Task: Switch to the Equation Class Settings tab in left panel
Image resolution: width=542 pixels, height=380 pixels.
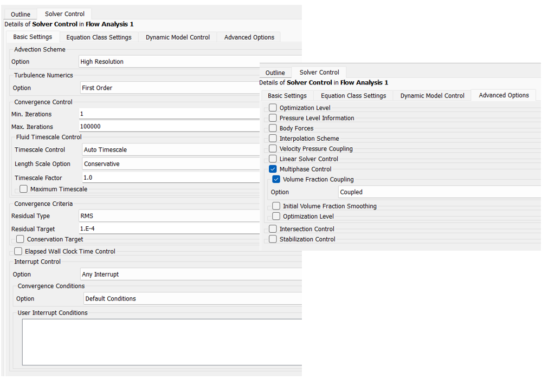Action: click(x=99, y=37)
